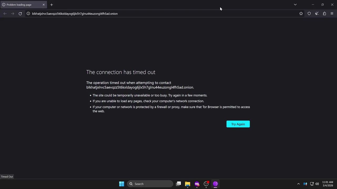This screenshot has height=189, width=337.
Task: Click the Tor Browser taskbar icon
Action: (x=215, y=184)
